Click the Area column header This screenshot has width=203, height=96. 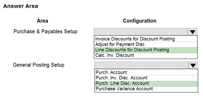pos(42,21)
